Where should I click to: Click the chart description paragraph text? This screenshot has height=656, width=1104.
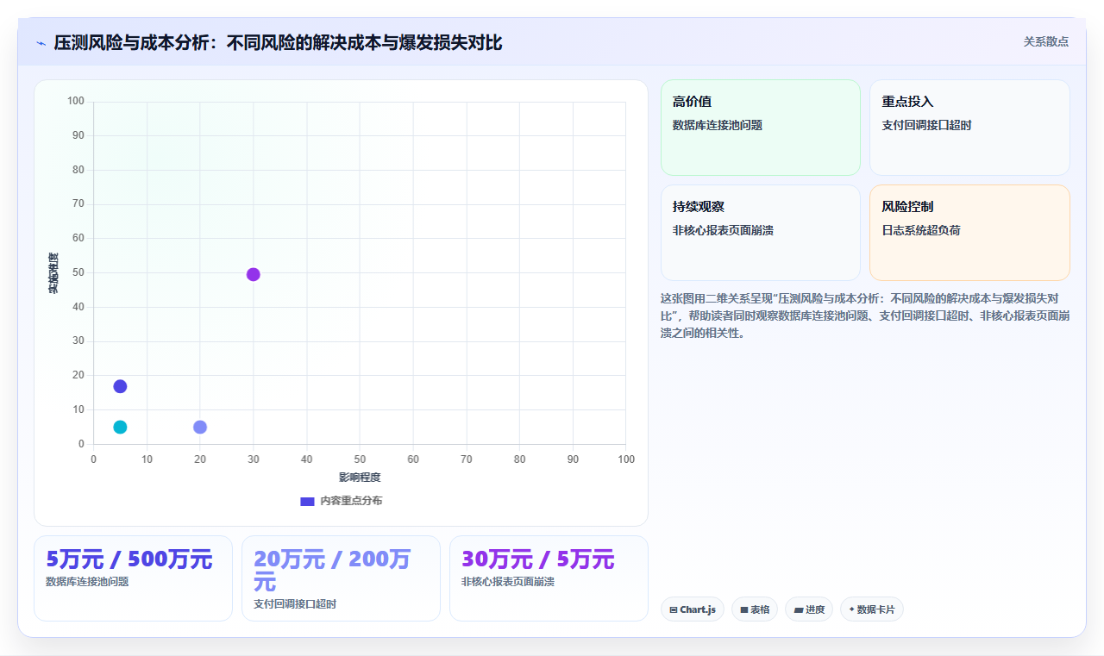coord(865,316)
